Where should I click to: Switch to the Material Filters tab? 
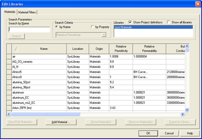[27, 12]
